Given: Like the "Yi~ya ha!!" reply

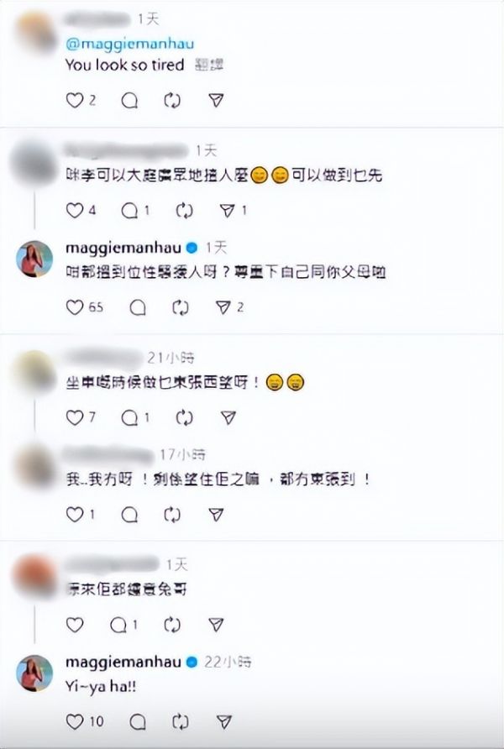Looking at the screenshot, I should coord(75,721).
